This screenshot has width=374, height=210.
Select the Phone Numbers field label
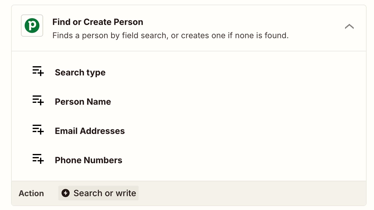pyautogui.click(x=88, y=160)
